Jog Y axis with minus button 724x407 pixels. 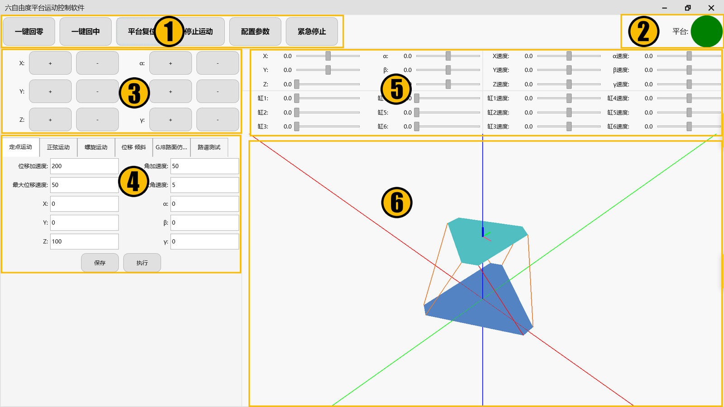click(x=97, y=91)
